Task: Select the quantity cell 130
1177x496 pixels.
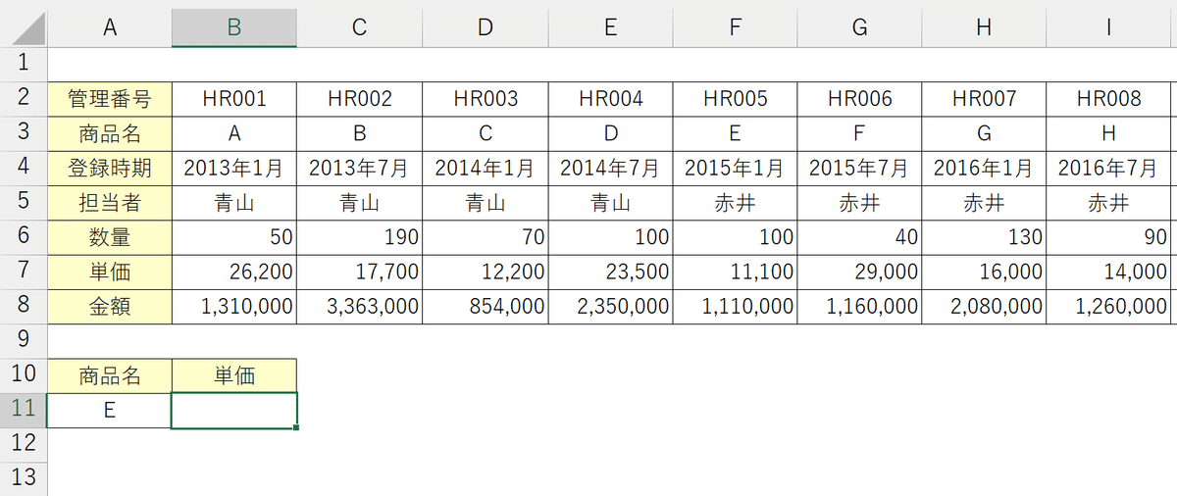Action: [984, 236]
